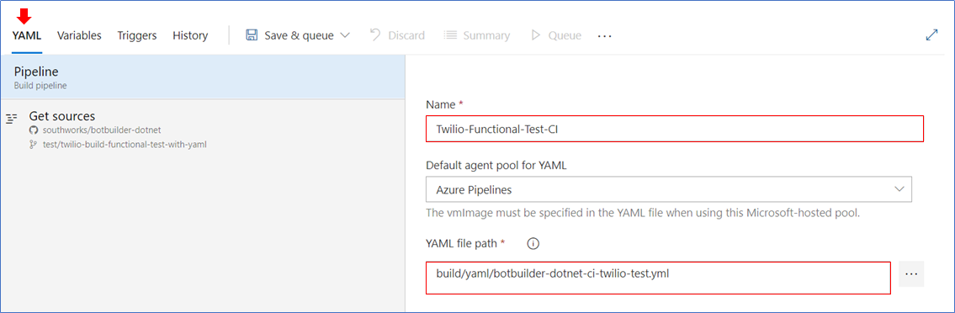Click the Summary list icon

coord(450,35)
